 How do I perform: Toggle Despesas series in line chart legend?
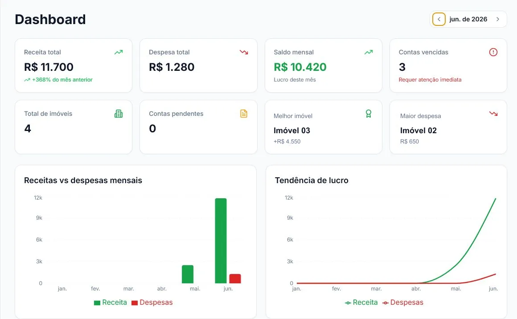[403, 302]
